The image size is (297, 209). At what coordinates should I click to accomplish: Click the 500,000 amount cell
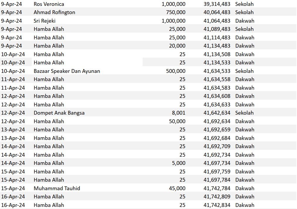click(x=176, y=71)
